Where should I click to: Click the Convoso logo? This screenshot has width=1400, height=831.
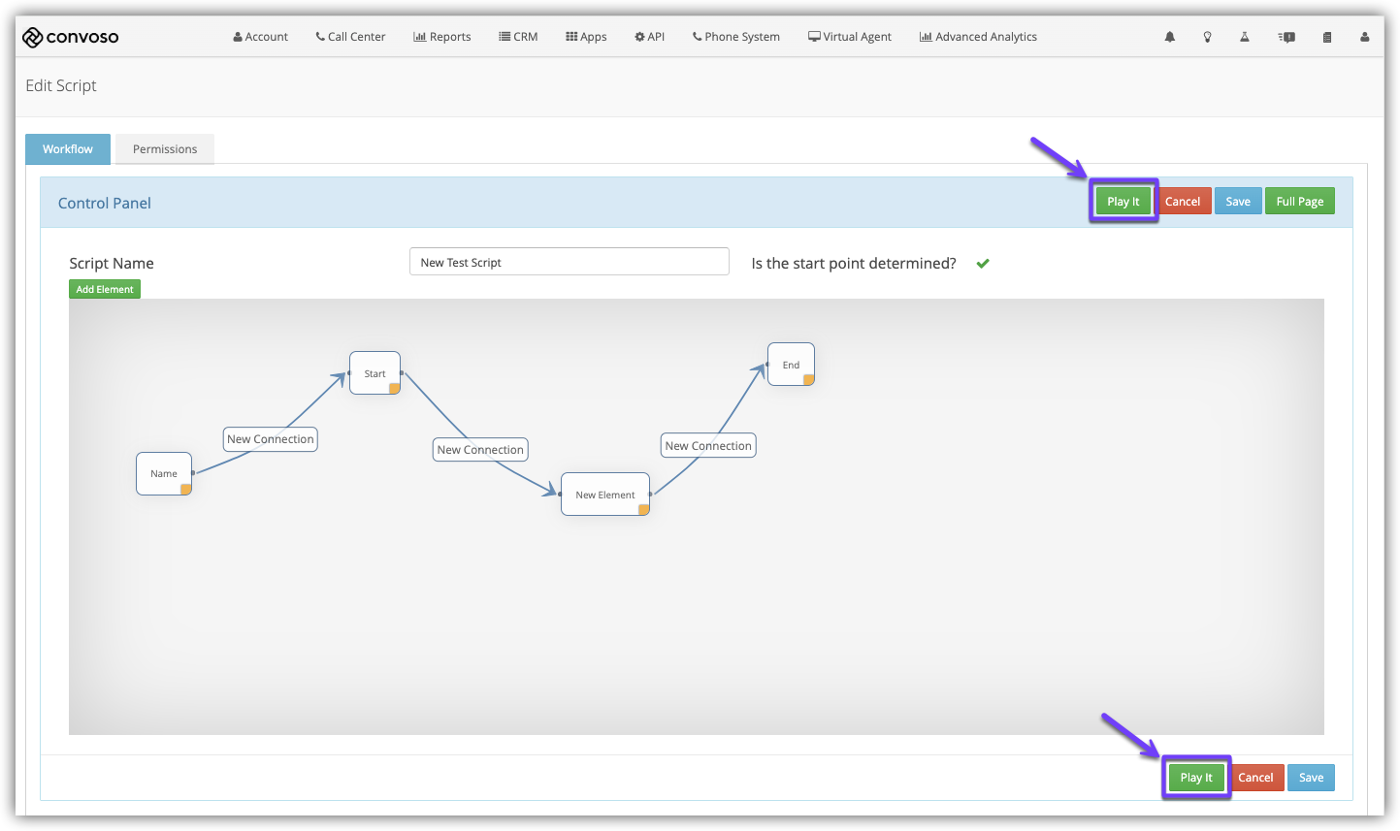(x=70, y=37)
